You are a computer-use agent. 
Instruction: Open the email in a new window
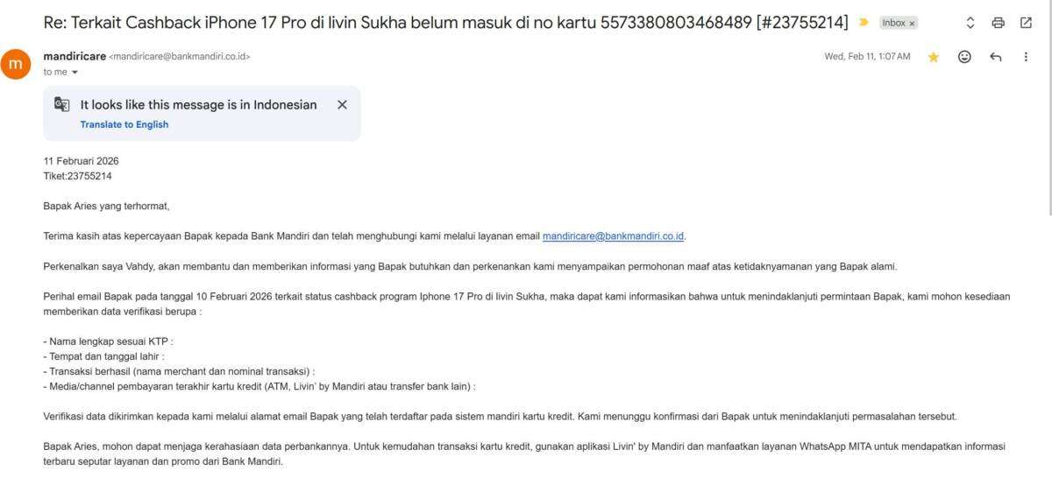(x=1026, y=23)
